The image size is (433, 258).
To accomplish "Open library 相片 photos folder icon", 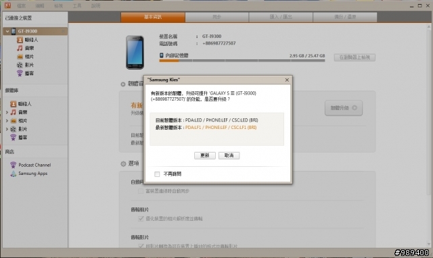I will tap(13, 121).
